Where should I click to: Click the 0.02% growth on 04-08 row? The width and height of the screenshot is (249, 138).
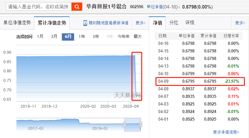click(x=234, y=89)
